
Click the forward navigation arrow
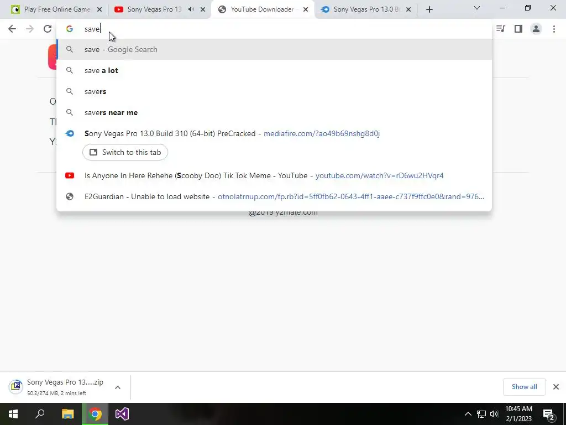[x=30, y=29]
